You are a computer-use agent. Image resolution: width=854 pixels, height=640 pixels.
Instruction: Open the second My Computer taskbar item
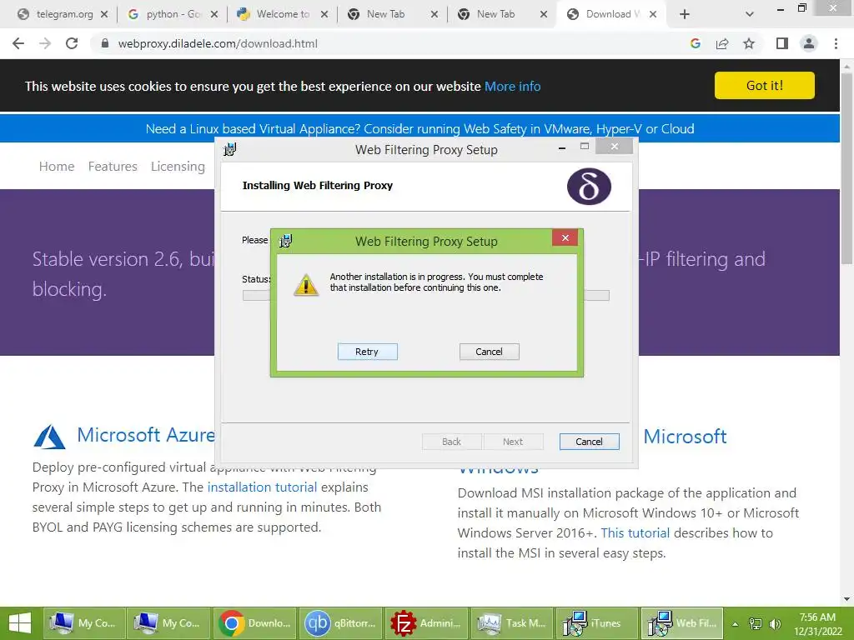[x=168, y=623]
